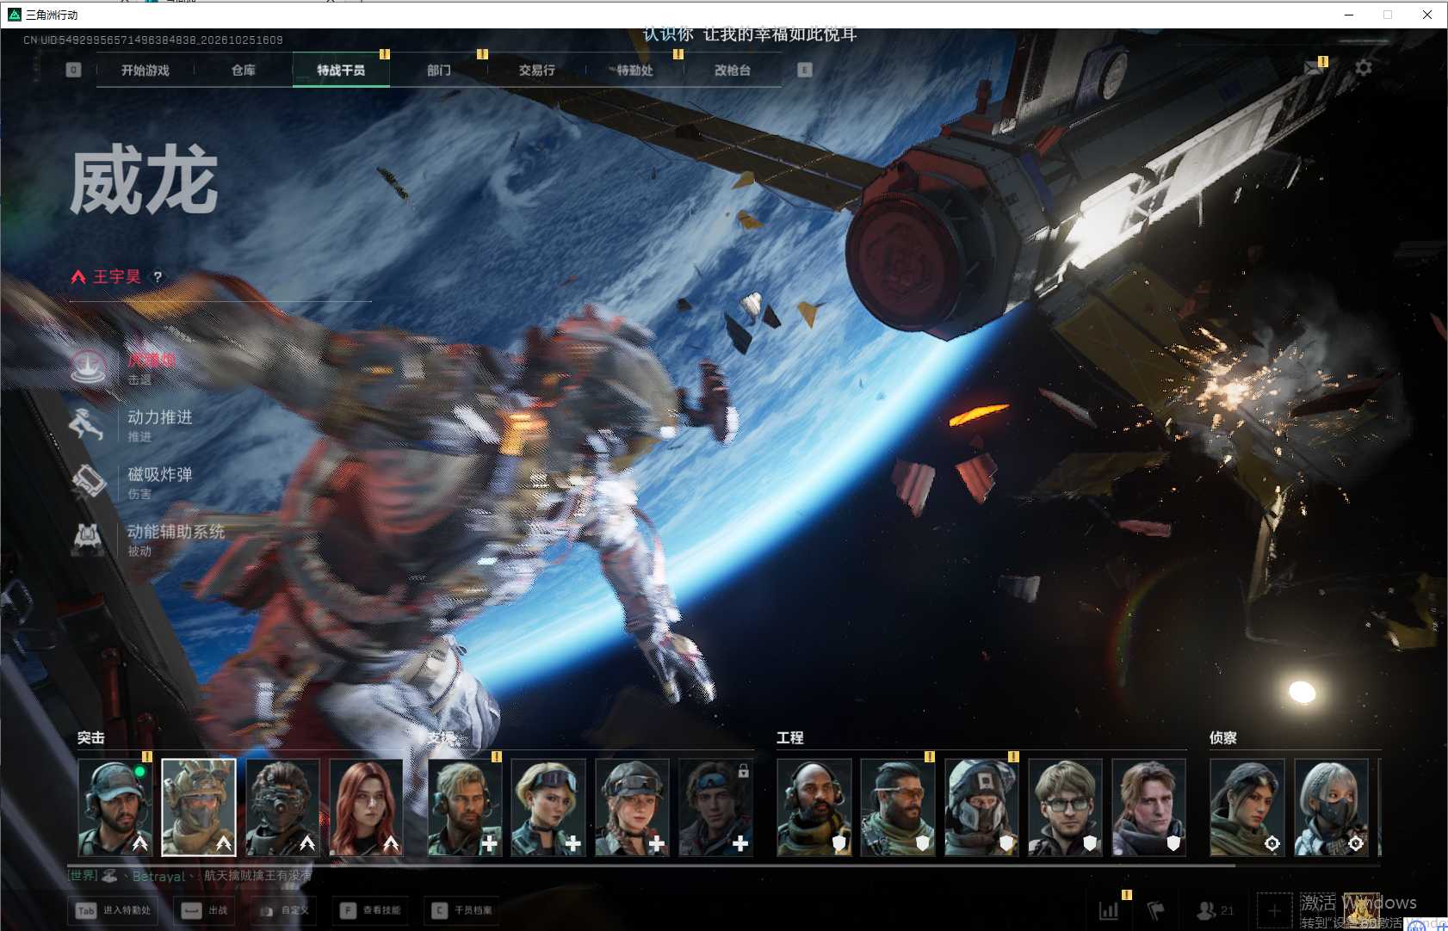Switch to the 改枪台 tab

tap(733, 71)
